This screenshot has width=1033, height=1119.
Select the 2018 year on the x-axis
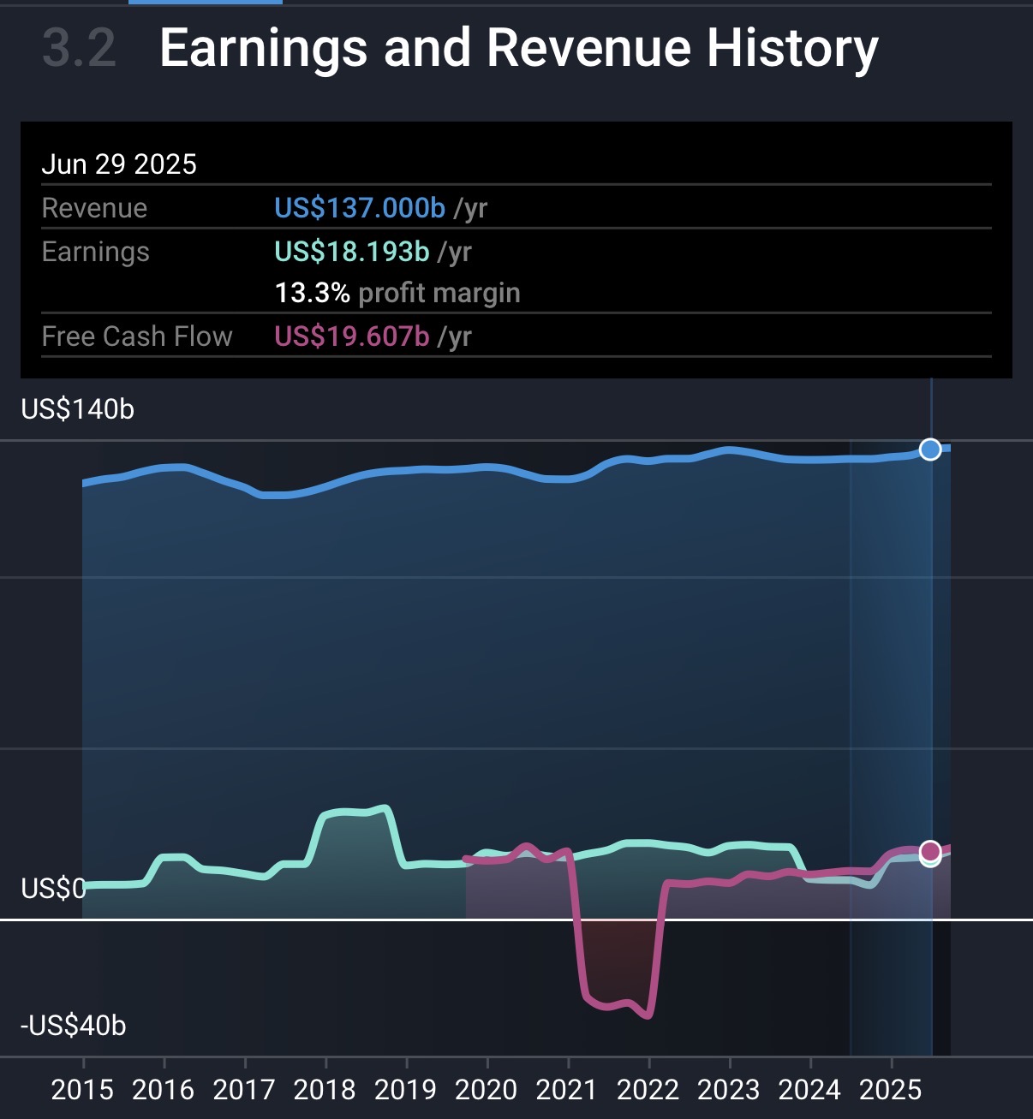[325, 1090]
